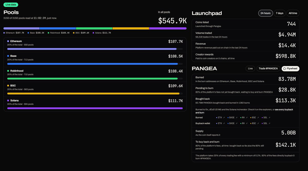
Task: Click the PANGEA section heading
Action: point(204,69)
